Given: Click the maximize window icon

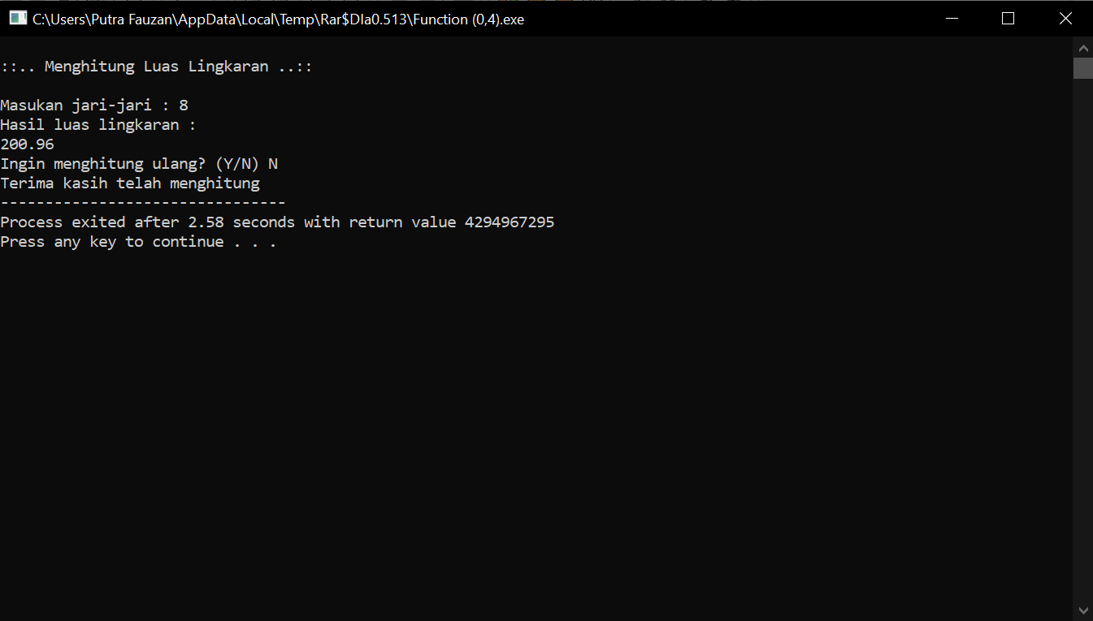Looking at the screenshot, I should click(1008, 18).
